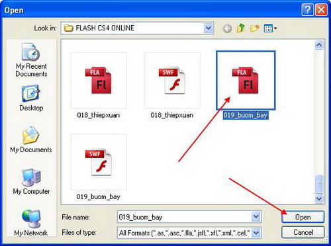
Task: Create a new folder
Action: click(254, 28)
